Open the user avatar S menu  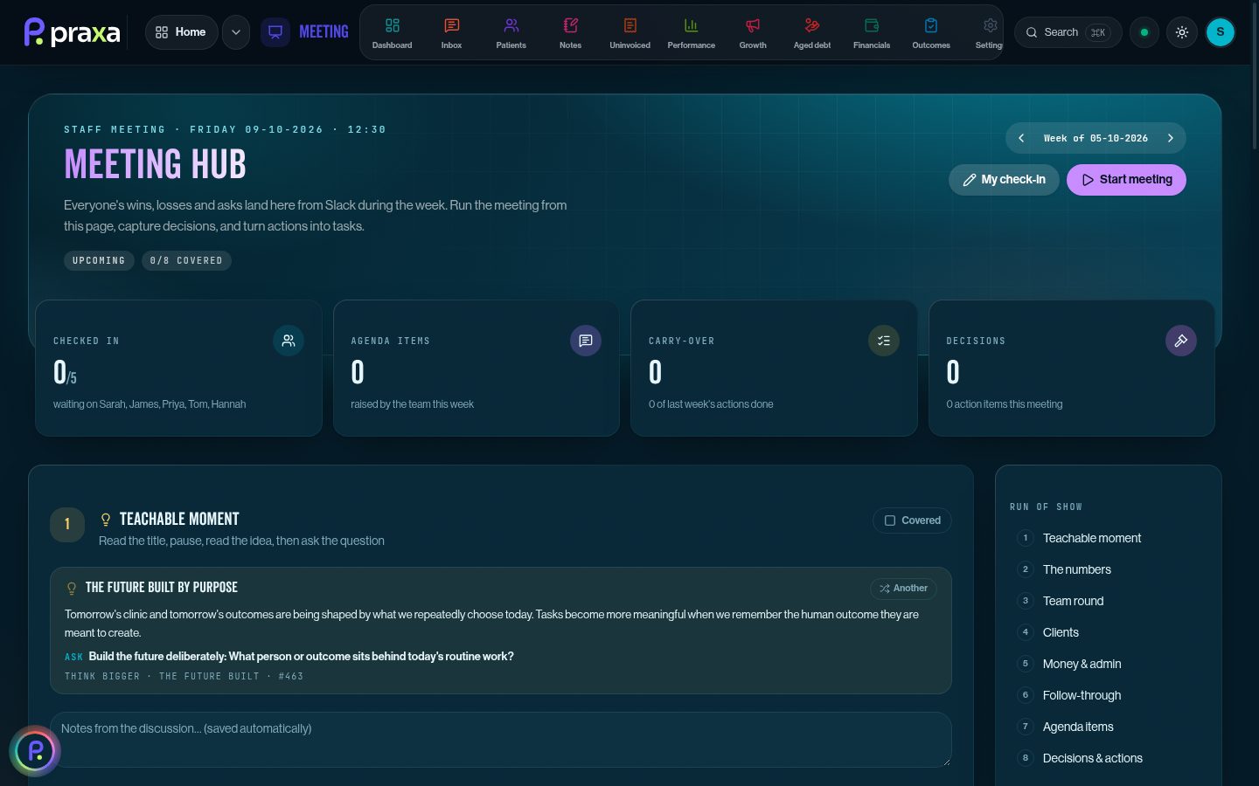tap(1221, 32)
